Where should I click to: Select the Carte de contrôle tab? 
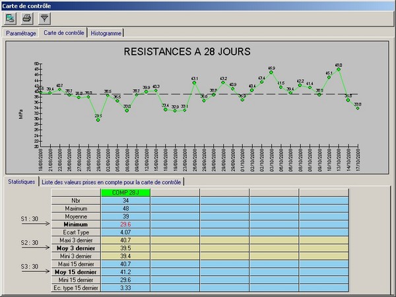pos(63,32)
